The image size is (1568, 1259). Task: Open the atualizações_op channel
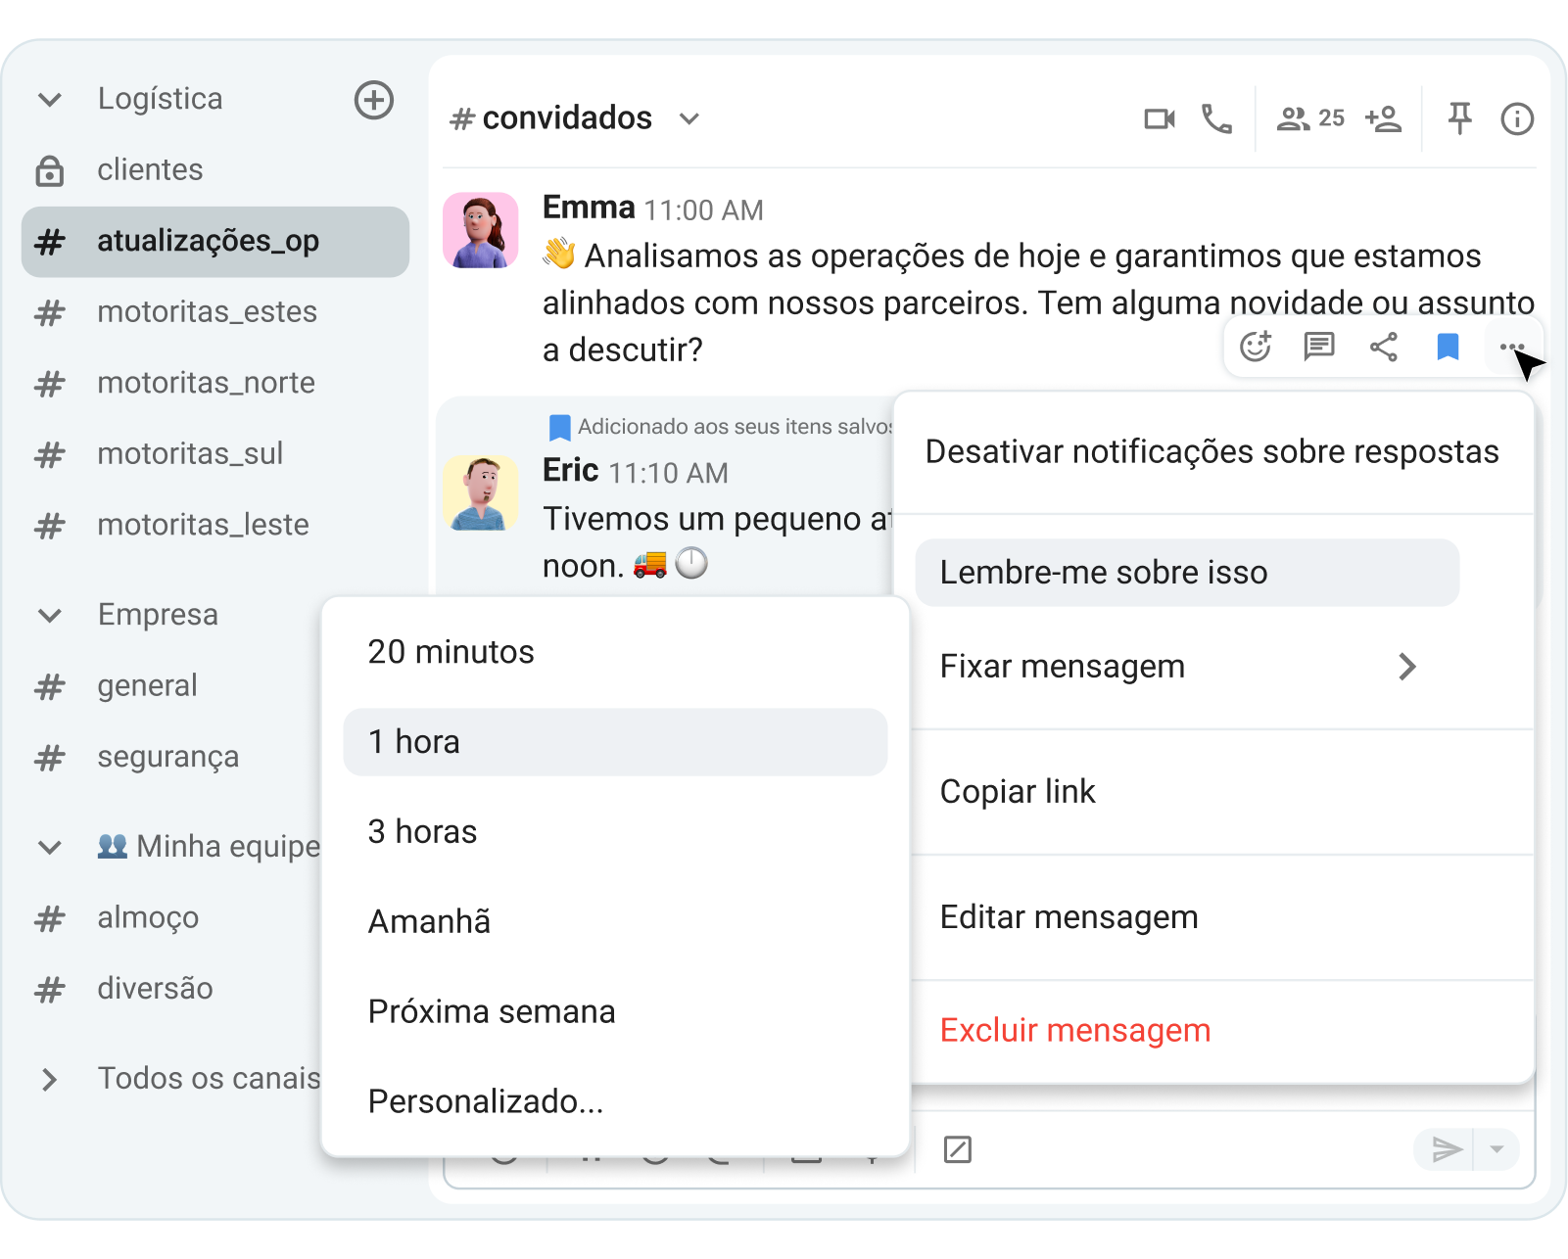[215, 242]
